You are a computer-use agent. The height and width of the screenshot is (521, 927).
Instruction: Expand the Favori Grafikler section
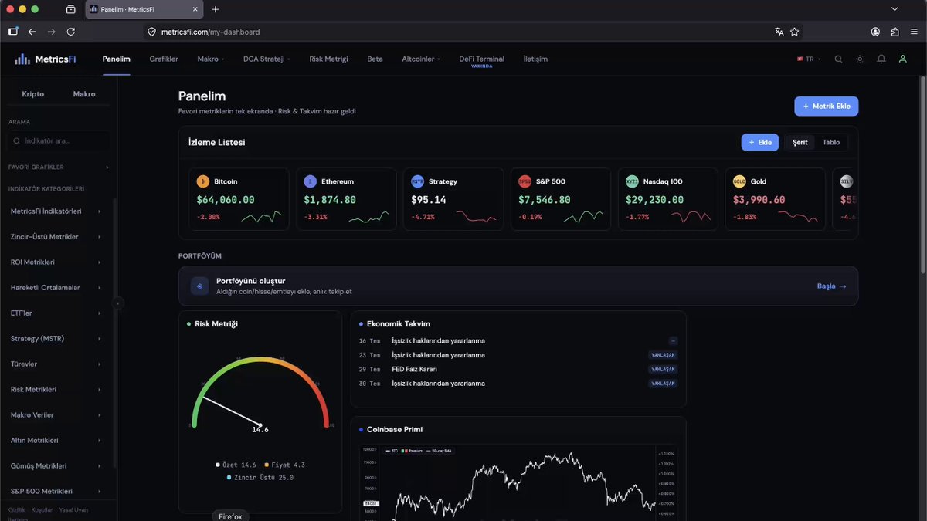click(59, 167)
